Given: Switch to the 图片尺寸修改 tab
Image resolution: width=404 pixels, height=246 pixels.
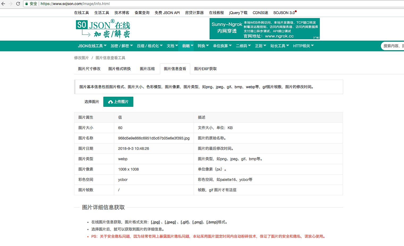Looking at the screenshot, I should 89,69.
